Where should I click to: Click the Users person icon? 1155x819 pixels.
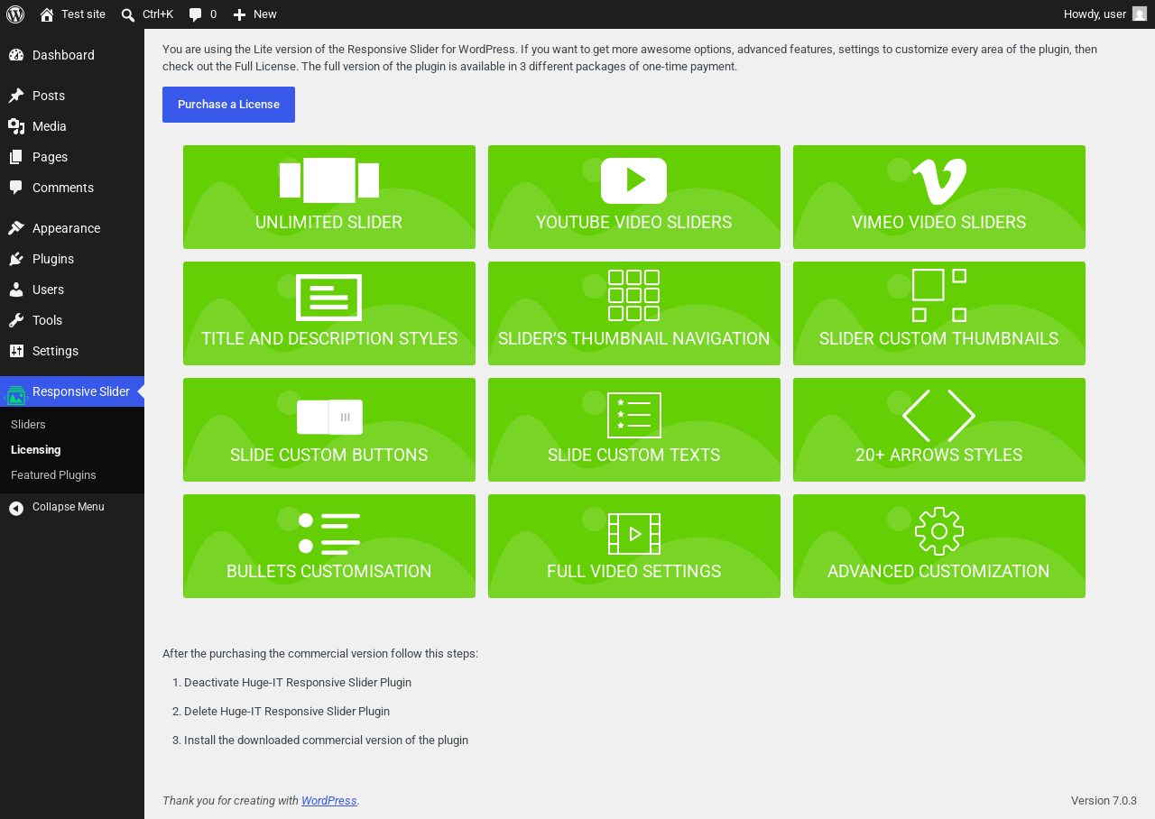pos(16,290)
